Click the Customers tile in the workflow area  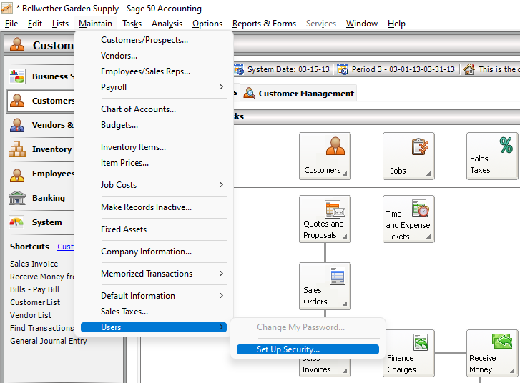[325, 156]
